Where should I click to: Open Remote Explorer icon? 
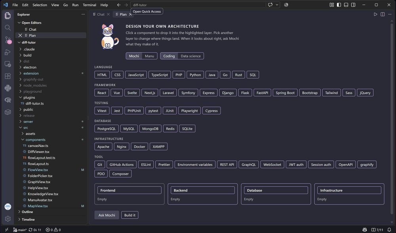(x=8, y=64)
